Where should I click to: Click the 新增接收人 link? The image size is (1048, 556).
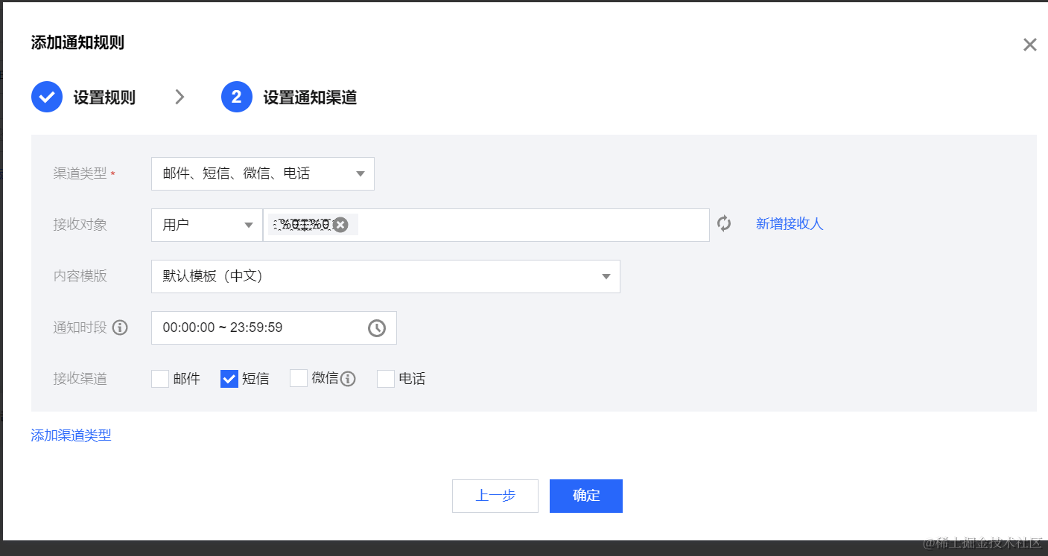(x=790, y=224)
